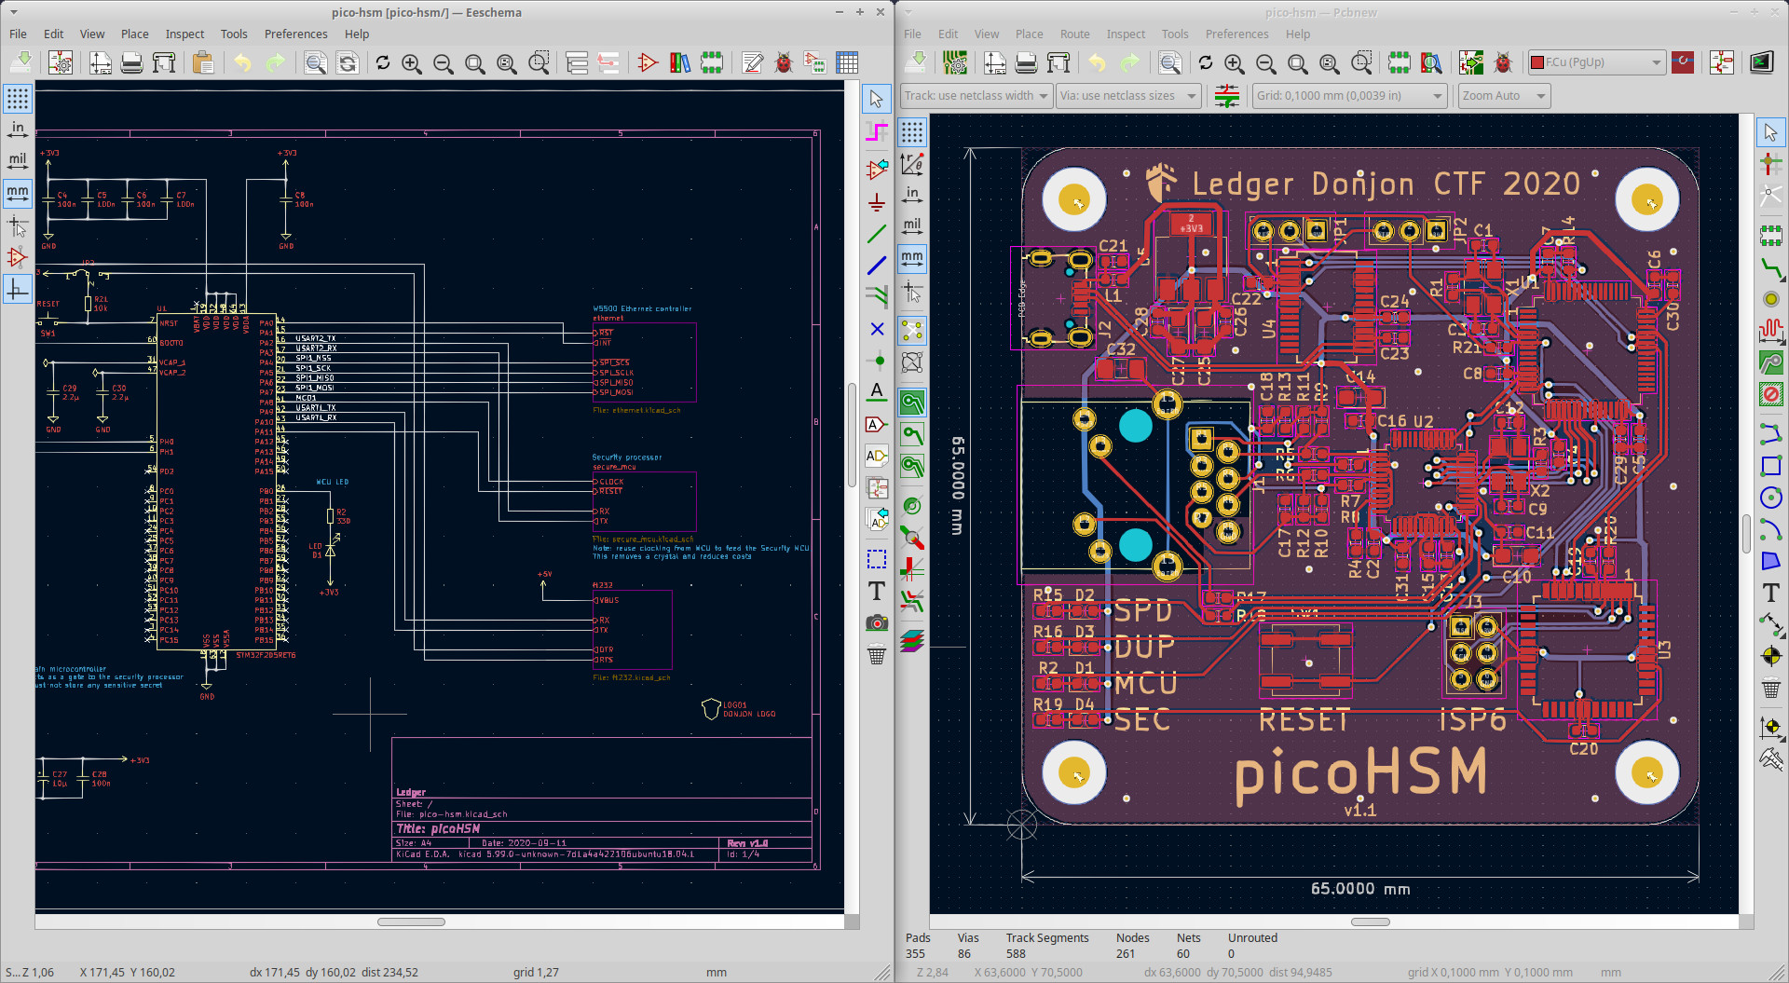Select the no-connect flag tool
This screenshot has width=1789, height=983.
(876, 329)
